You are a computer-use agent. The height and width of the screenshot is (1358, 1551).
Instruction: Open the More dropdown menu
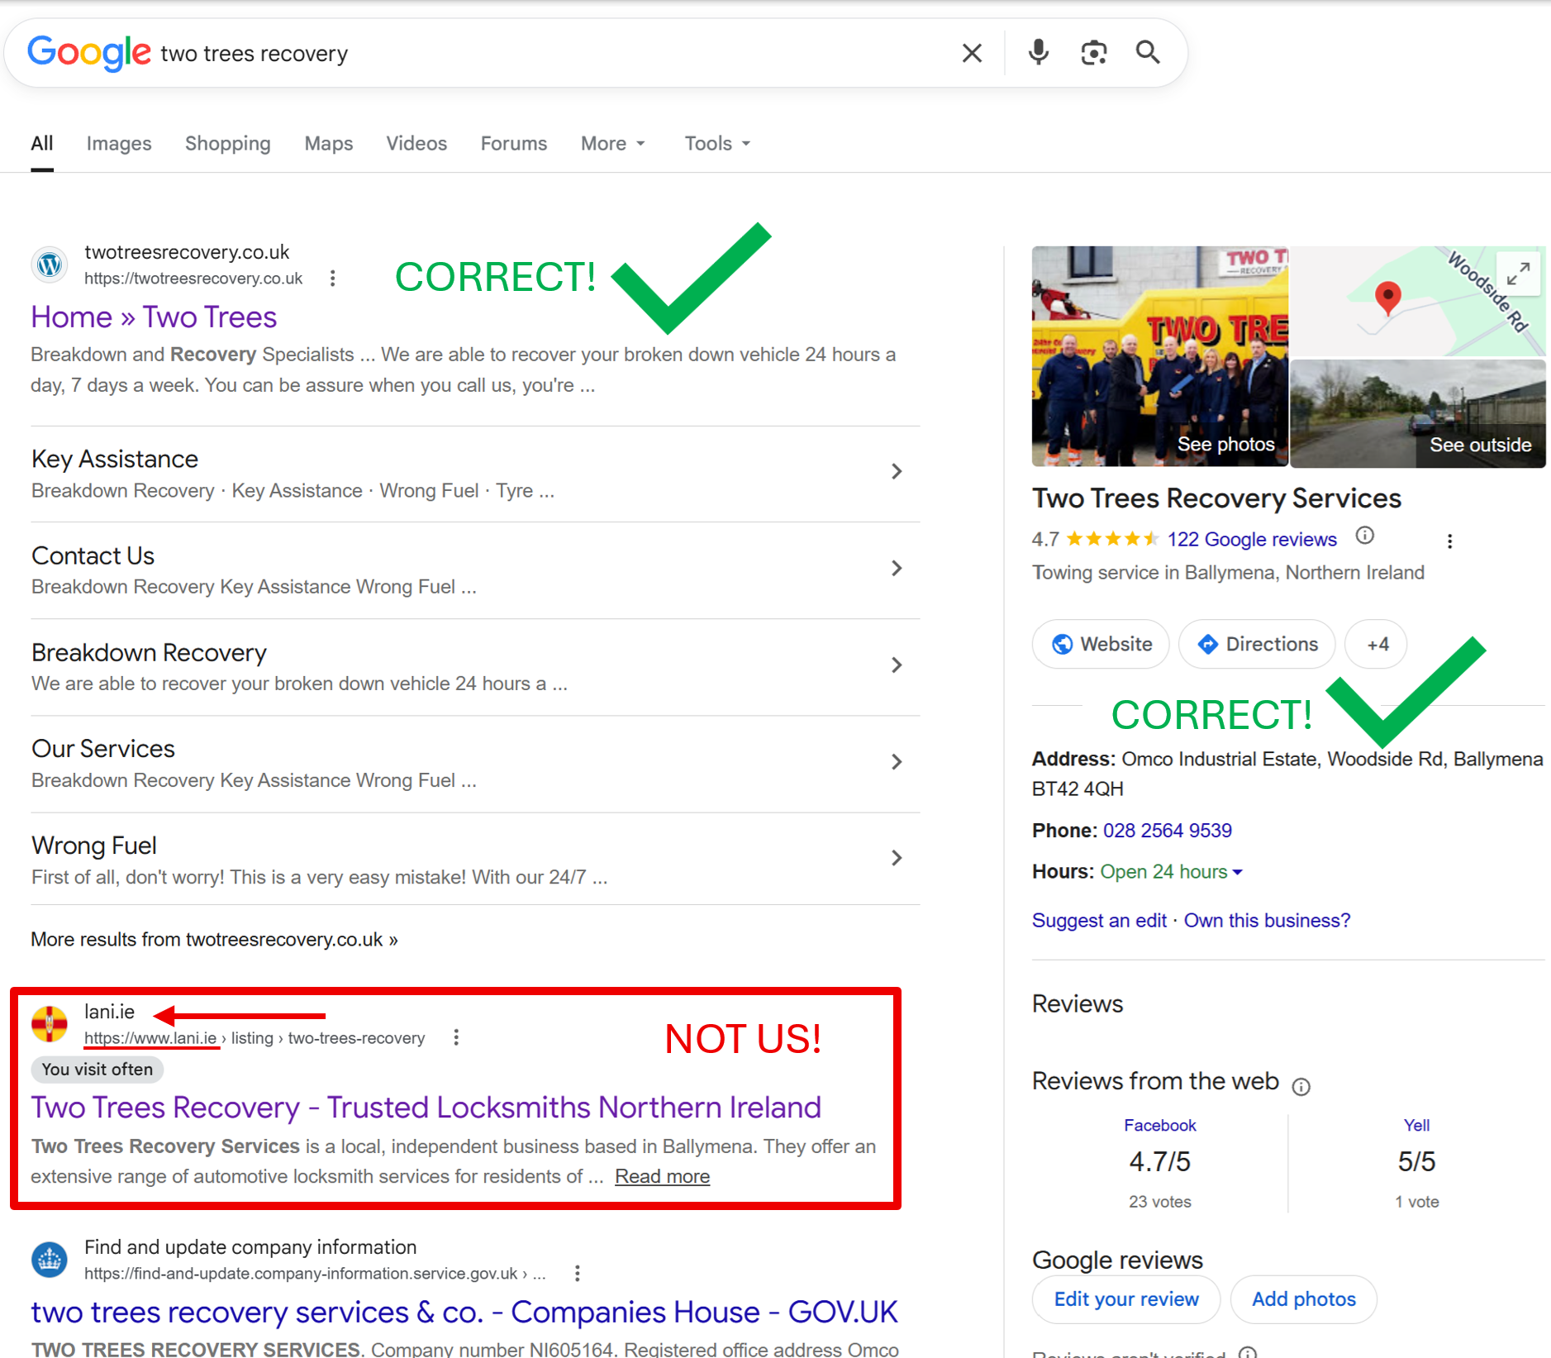point(613,144)
